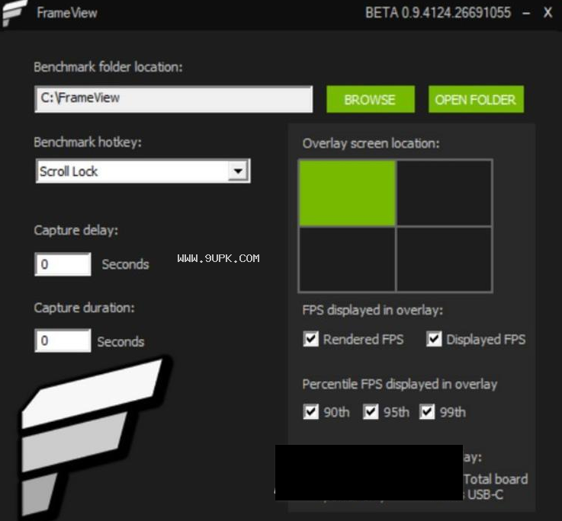Click the 'Benchmark hotkey:' label
Image resolution: width=562 pixels, height=521 pixels.
click(x=88, y=142)
